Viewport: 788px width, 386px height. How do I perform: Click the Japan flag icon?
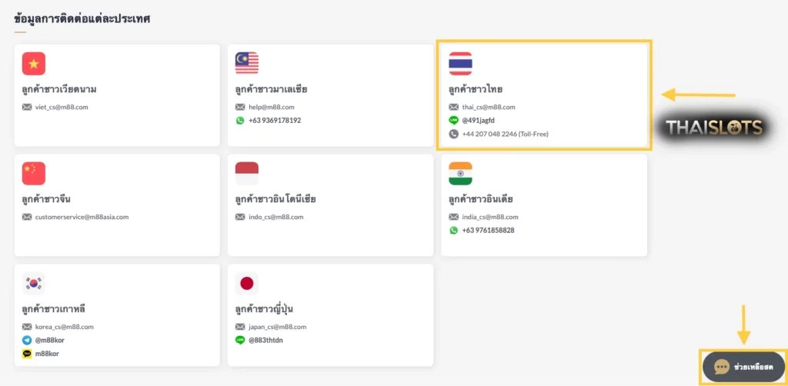click(247, 284)
